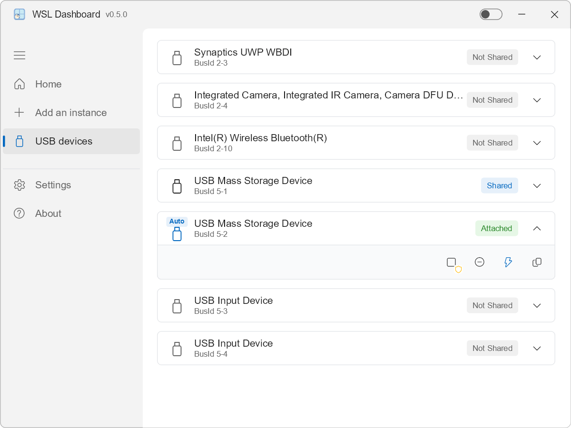571x428 pixels.
Task: Click the copy icon for BusId 5-2
Action: 537,262
